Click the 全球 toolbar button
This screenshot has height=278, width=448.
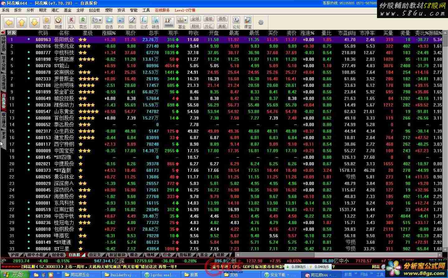195,19
